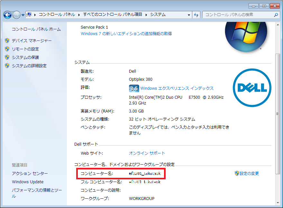Screen dimensions: 283x208
Task: Open デバイス マネージャー link
Action: tap(32, 41)
